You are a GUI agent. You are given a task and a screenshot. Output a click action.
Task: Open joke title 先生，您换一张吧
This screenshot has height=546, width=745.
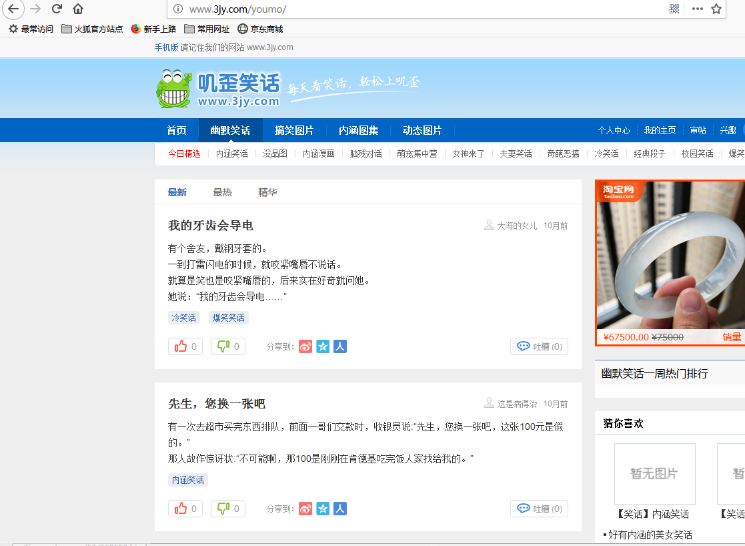(x=217, y=404)
